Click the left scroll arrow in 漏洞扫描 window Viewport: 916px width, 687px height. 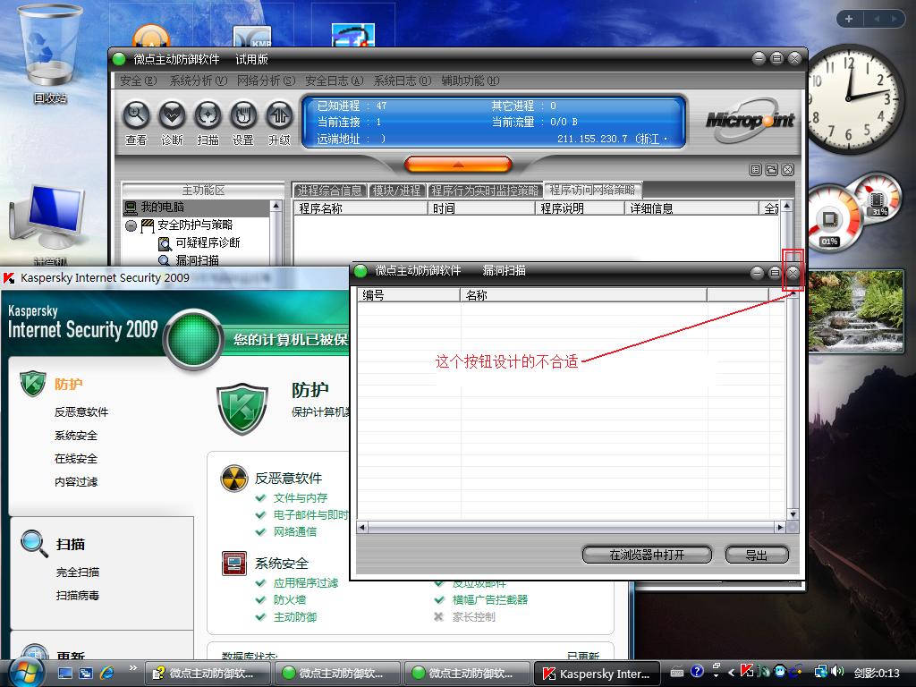(362, 528)
